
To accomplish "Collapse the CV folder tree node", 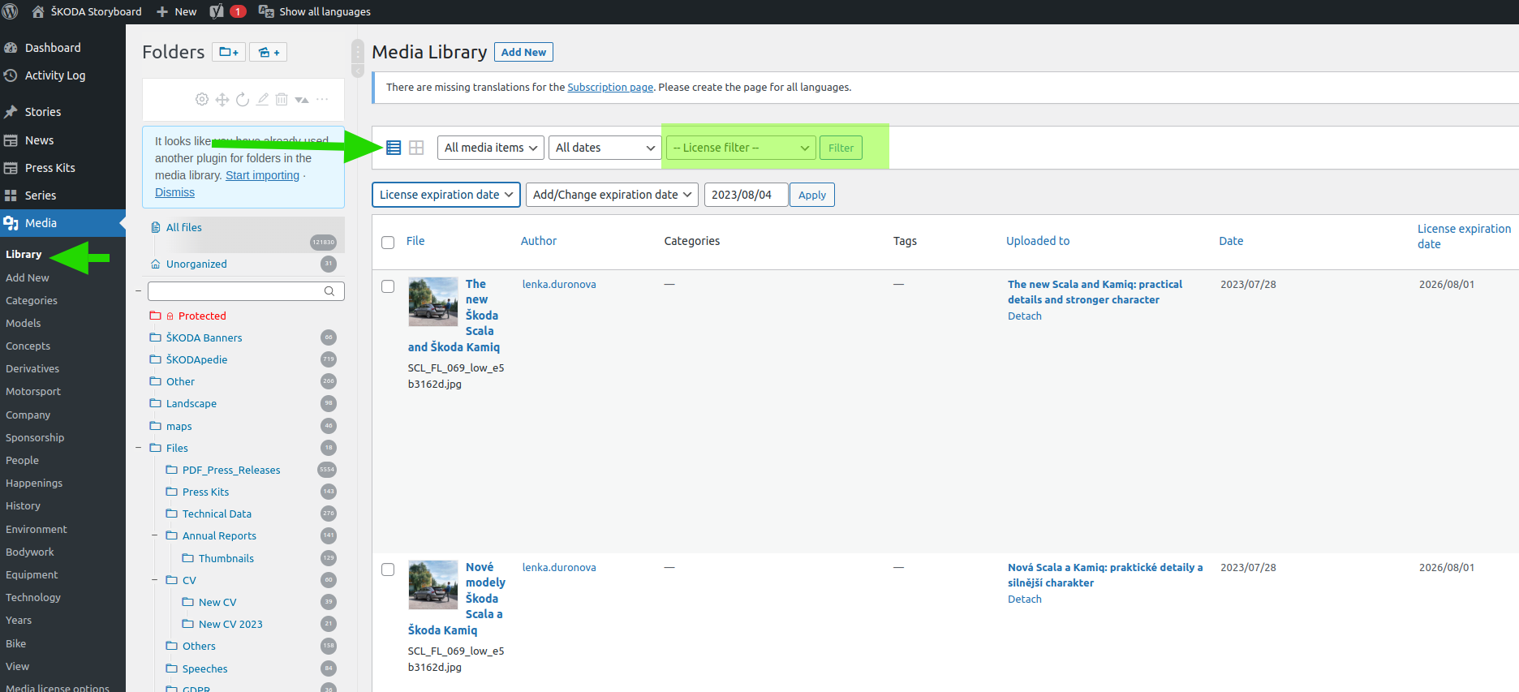I will 155,580.
